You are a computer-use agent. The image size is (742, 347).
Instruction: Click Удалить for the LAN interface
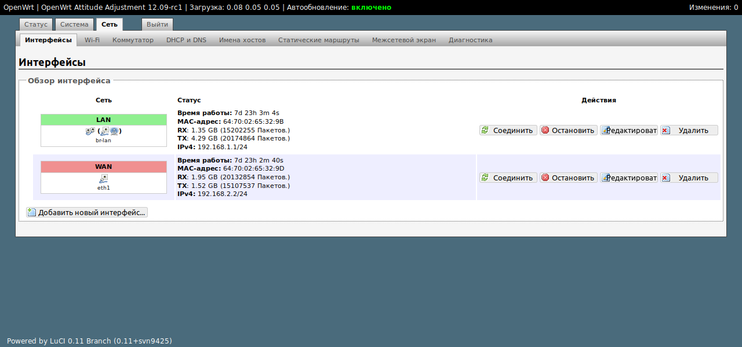[x=689, y=130]
